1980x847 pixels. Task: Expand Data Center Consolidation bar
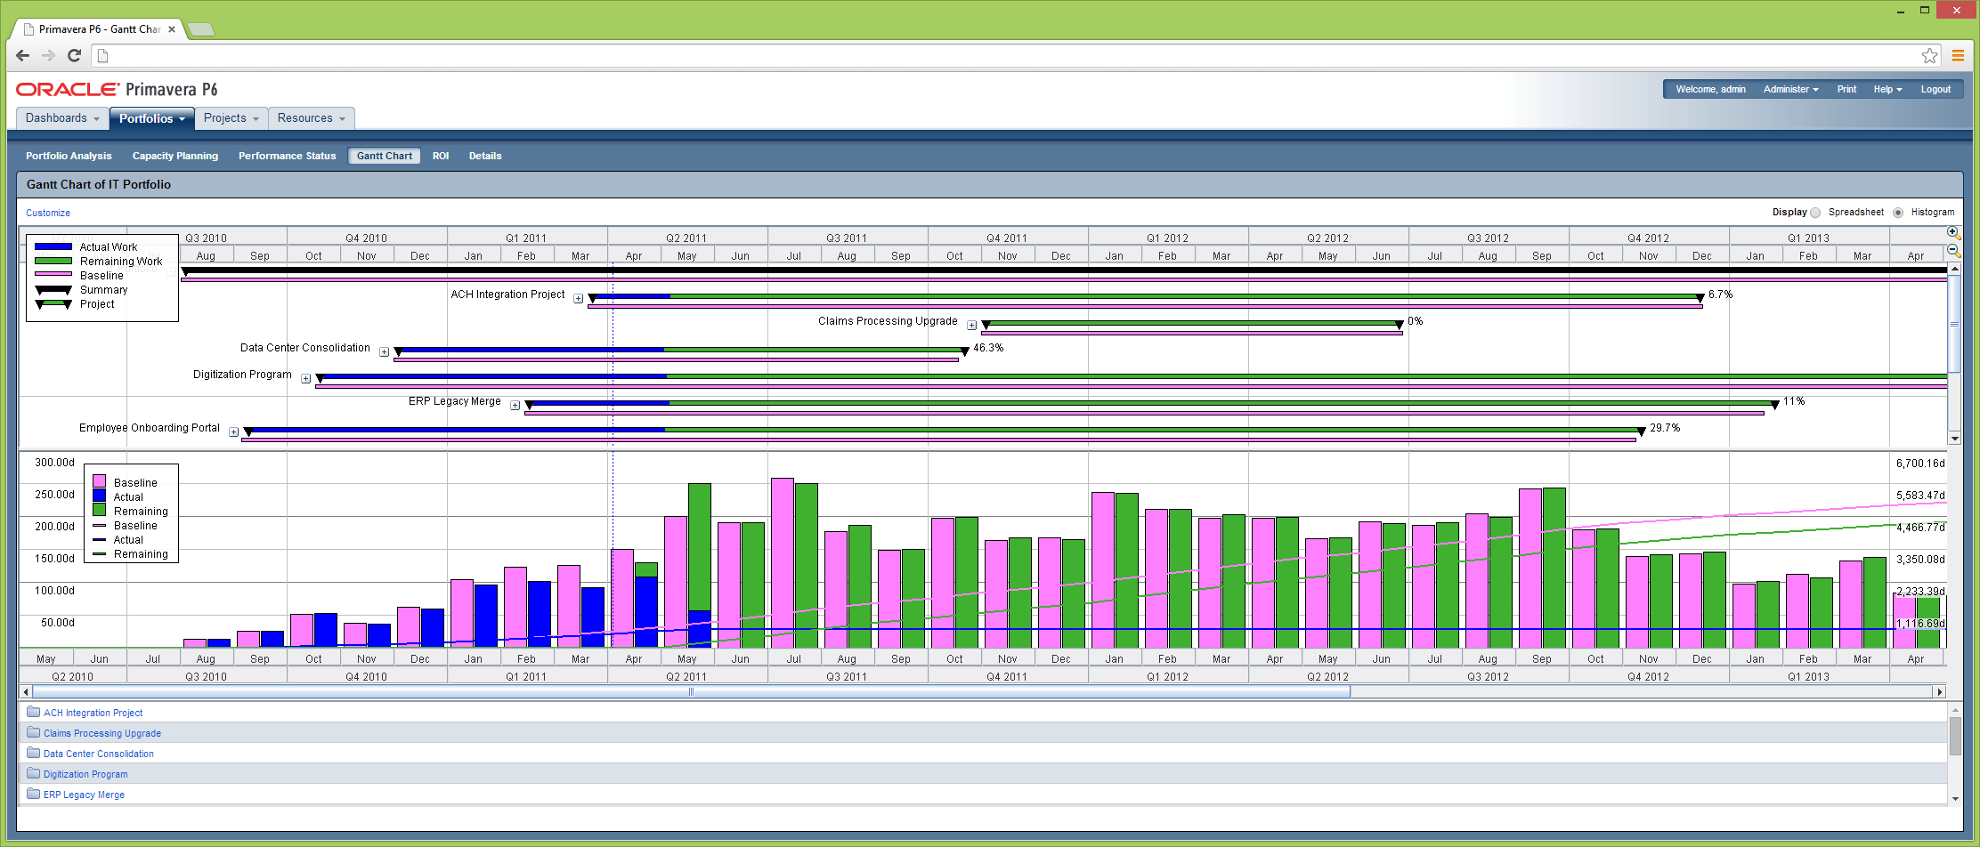pos(385,352)
